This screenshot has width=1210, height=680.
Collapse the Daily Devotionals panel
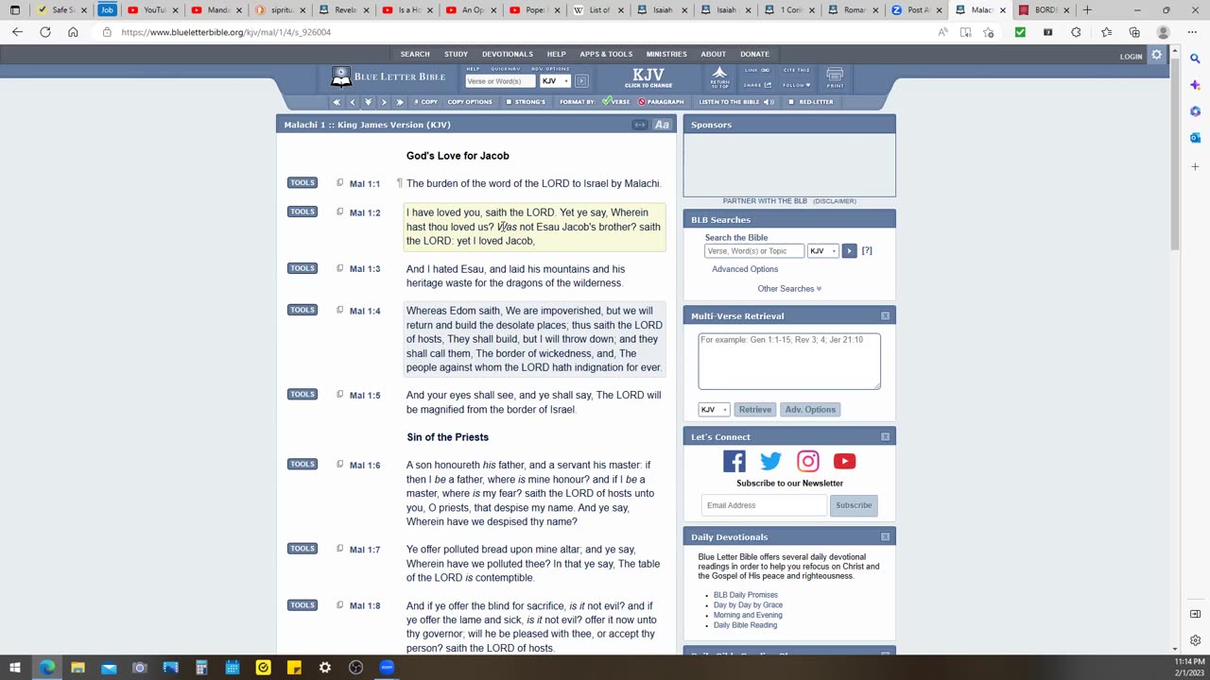tap(885, 537)
